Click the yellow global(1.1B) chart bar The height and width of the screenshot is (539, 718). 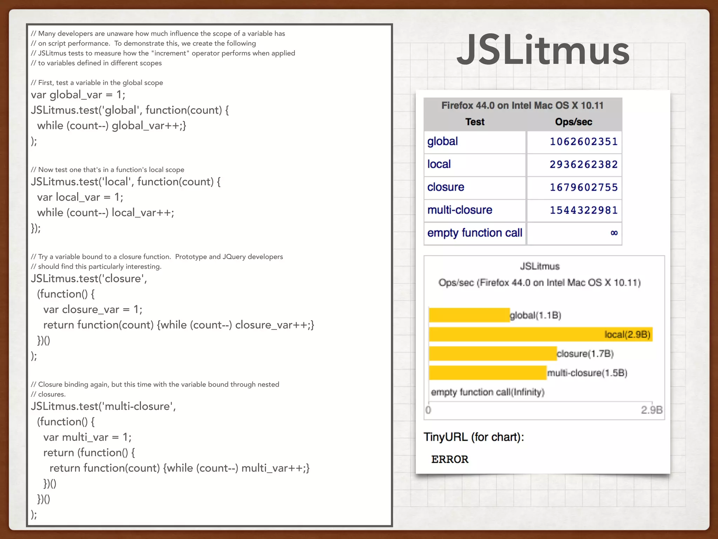[469, 315]
